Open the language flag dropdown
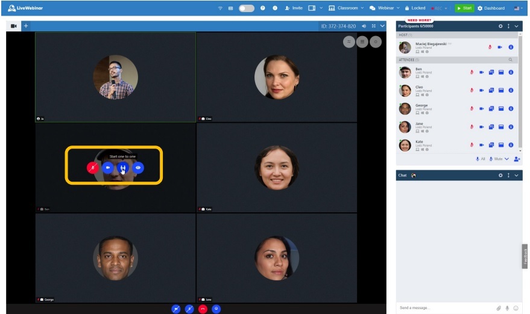 tap(518, 8)
